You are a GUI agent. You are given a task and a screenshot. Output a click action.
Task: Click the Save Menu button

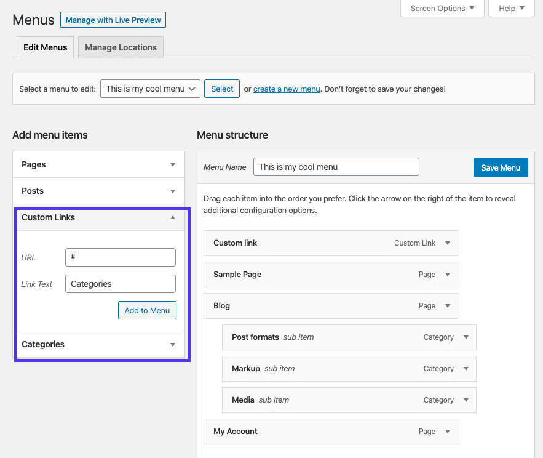(501, 167)
